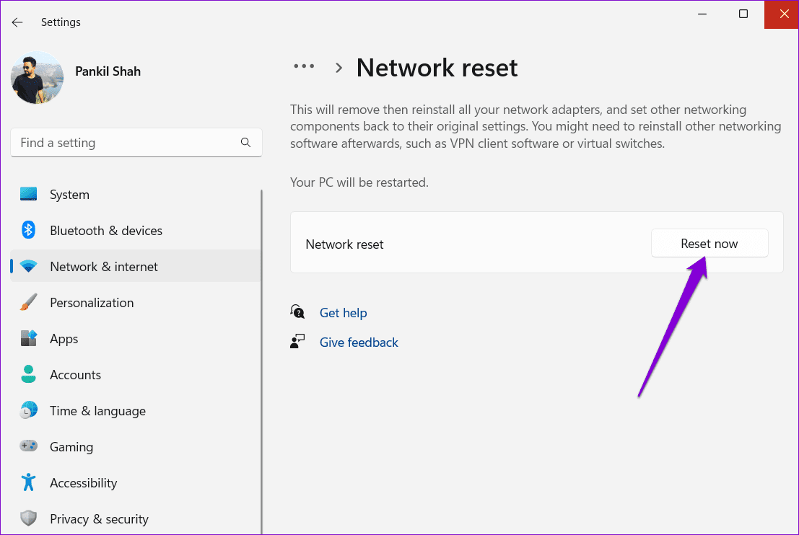This screenshot has width=799, height=535.
Task: Click the sidebar vertical scrollbar
Action: 261,361
